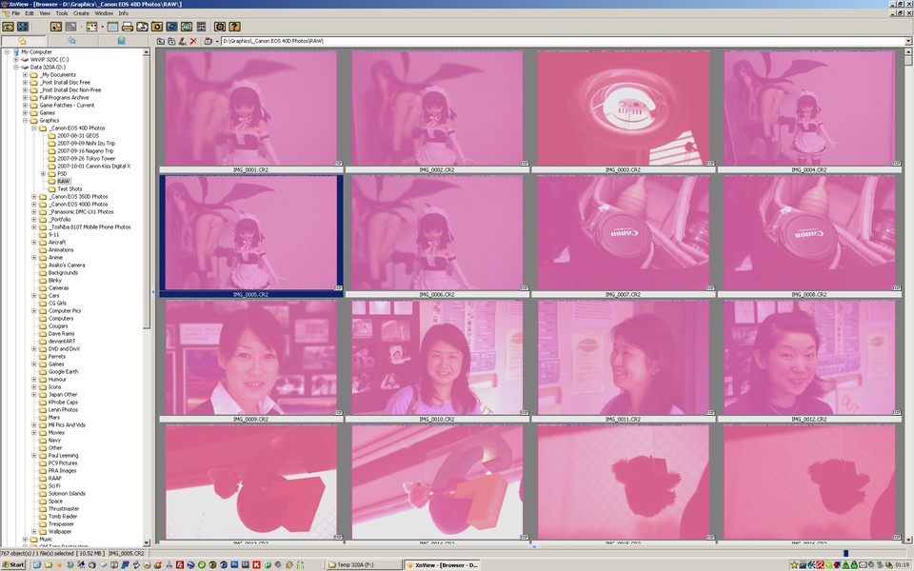
Task: Click the thumbnail pane vertical scrollbar
Action: 908,296
